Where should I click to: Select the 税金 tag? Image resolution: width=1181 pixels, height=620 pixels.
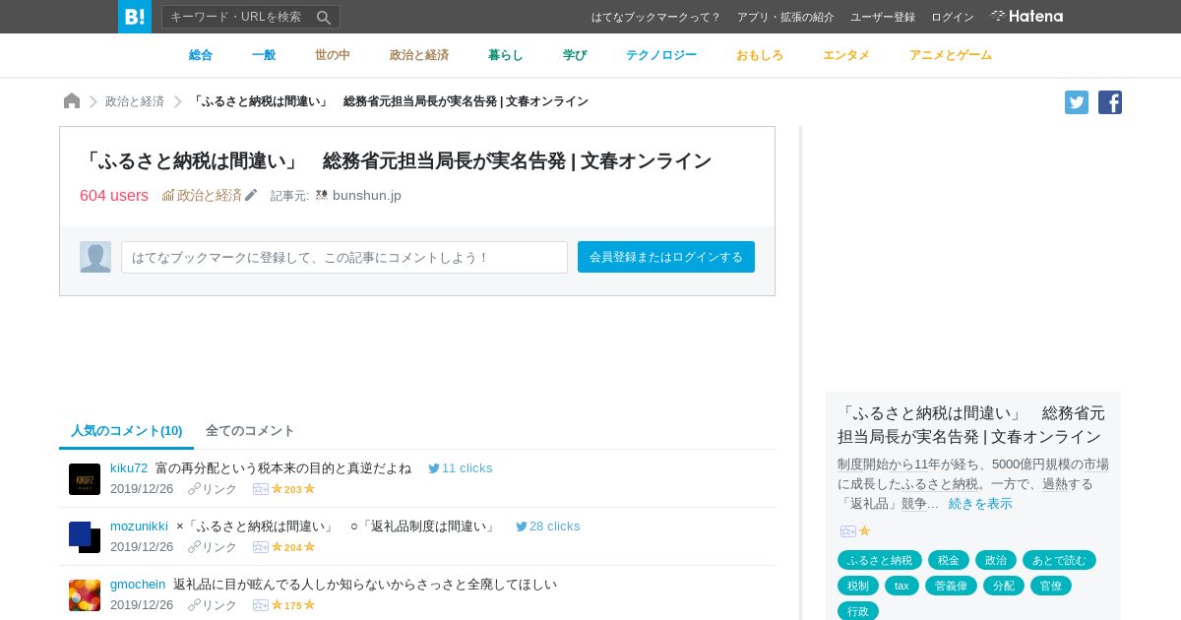pos(949,560)
